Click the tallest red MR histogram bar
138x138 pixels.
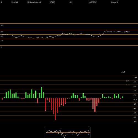pos(55,109)
